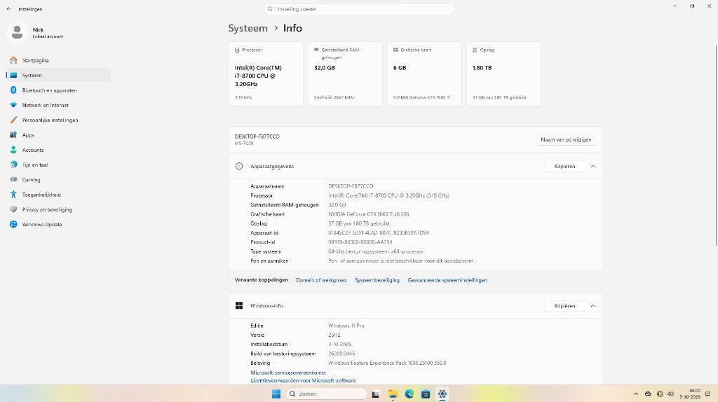Open the Windows Start button in taskbar
The image size is (718, 402).
tap(276, 394)
